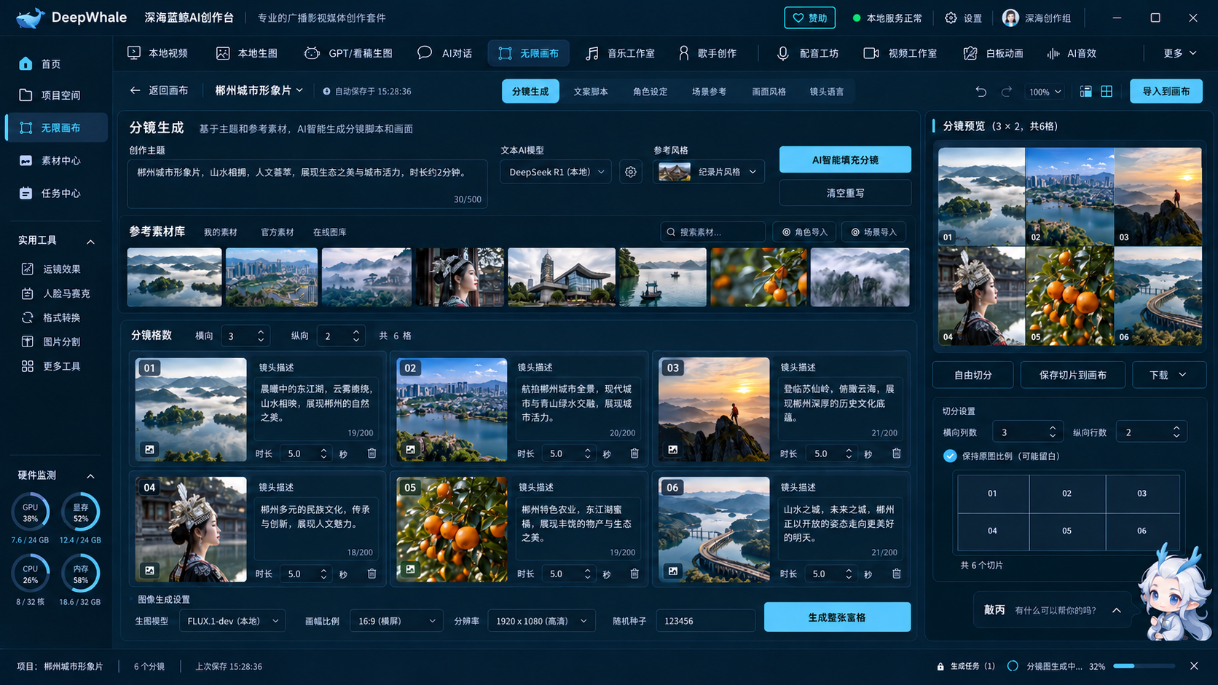Select the Miao girl reference material thumbnail

pyautogui.click(x=460, y=277)
